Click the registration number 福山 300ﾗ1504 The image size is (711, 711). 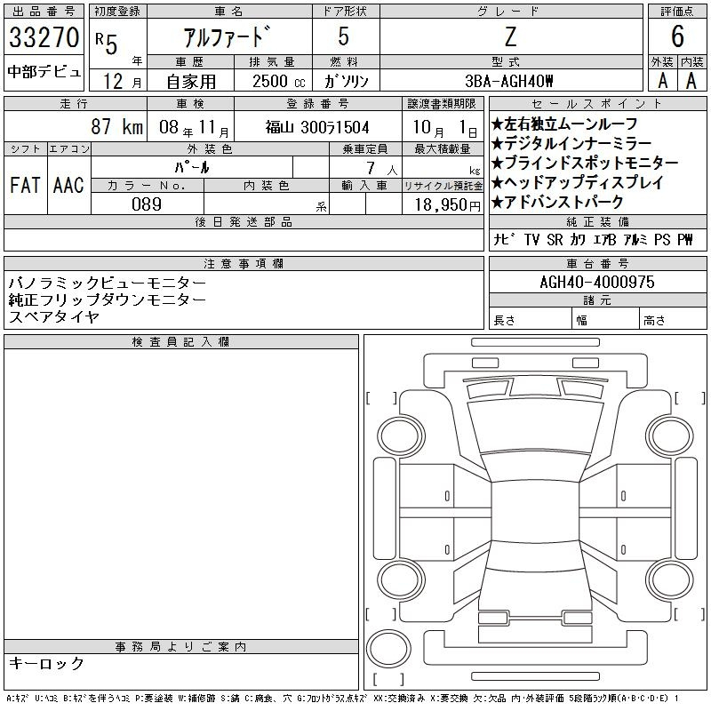point(317,127)
